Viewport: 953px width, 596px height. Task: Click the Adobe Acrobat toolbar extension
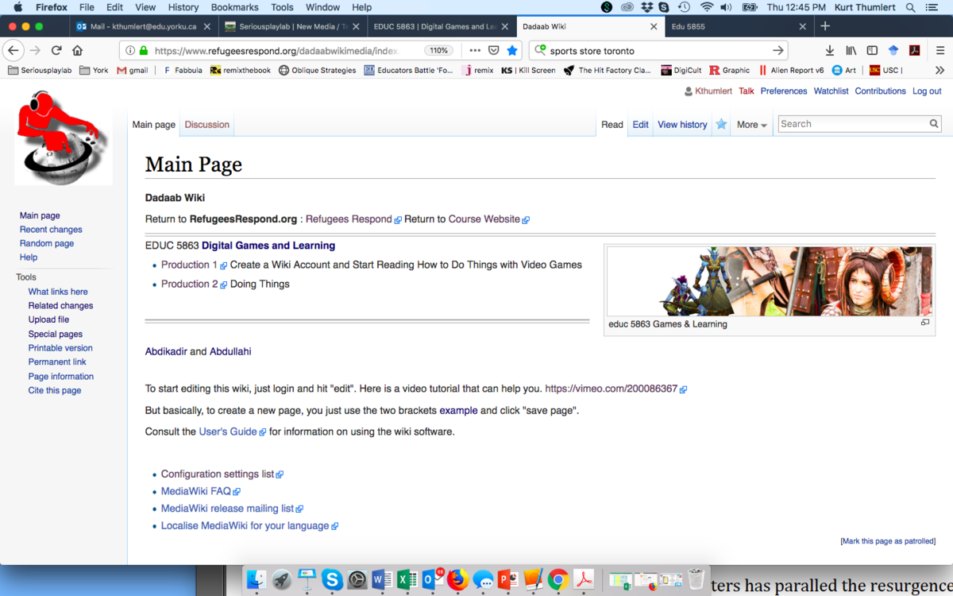pos(914,50)
